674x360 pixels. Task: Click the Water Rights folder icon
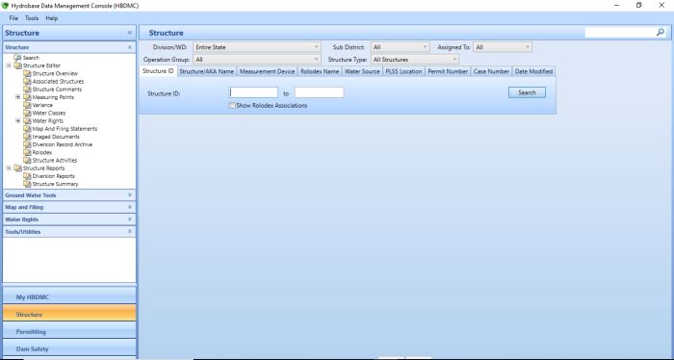coord(27,120)
